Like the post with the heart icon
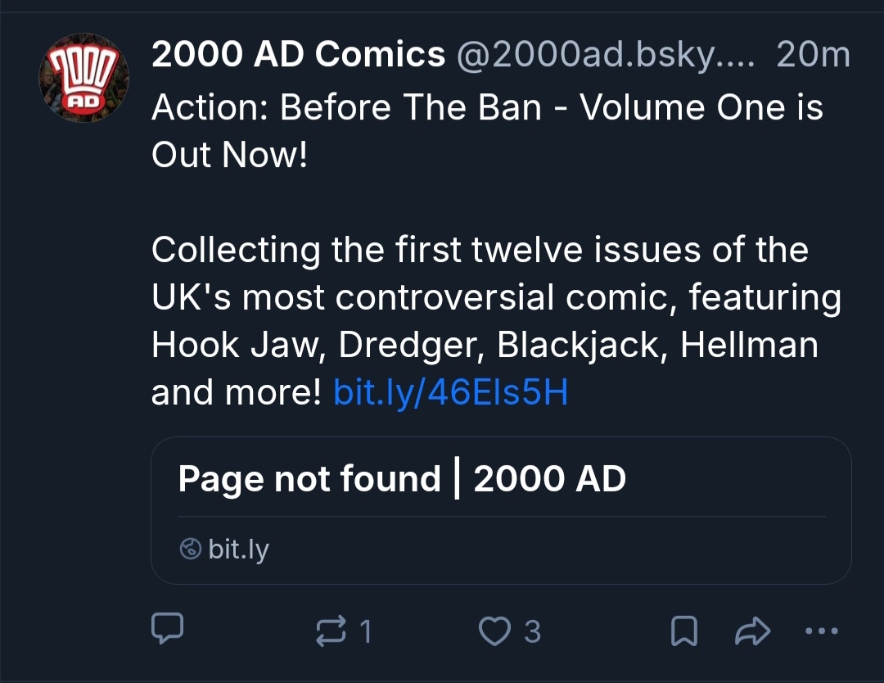Image resolution: width=884 pixels, height=683 pixels. click(494, 631)
